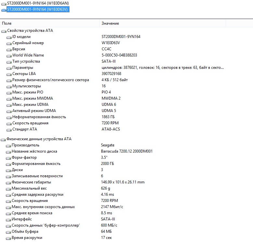Select the 600 МБ/с transfer rate value
Viewport: 253px width, 249px height.
click(x=109, y=225)
